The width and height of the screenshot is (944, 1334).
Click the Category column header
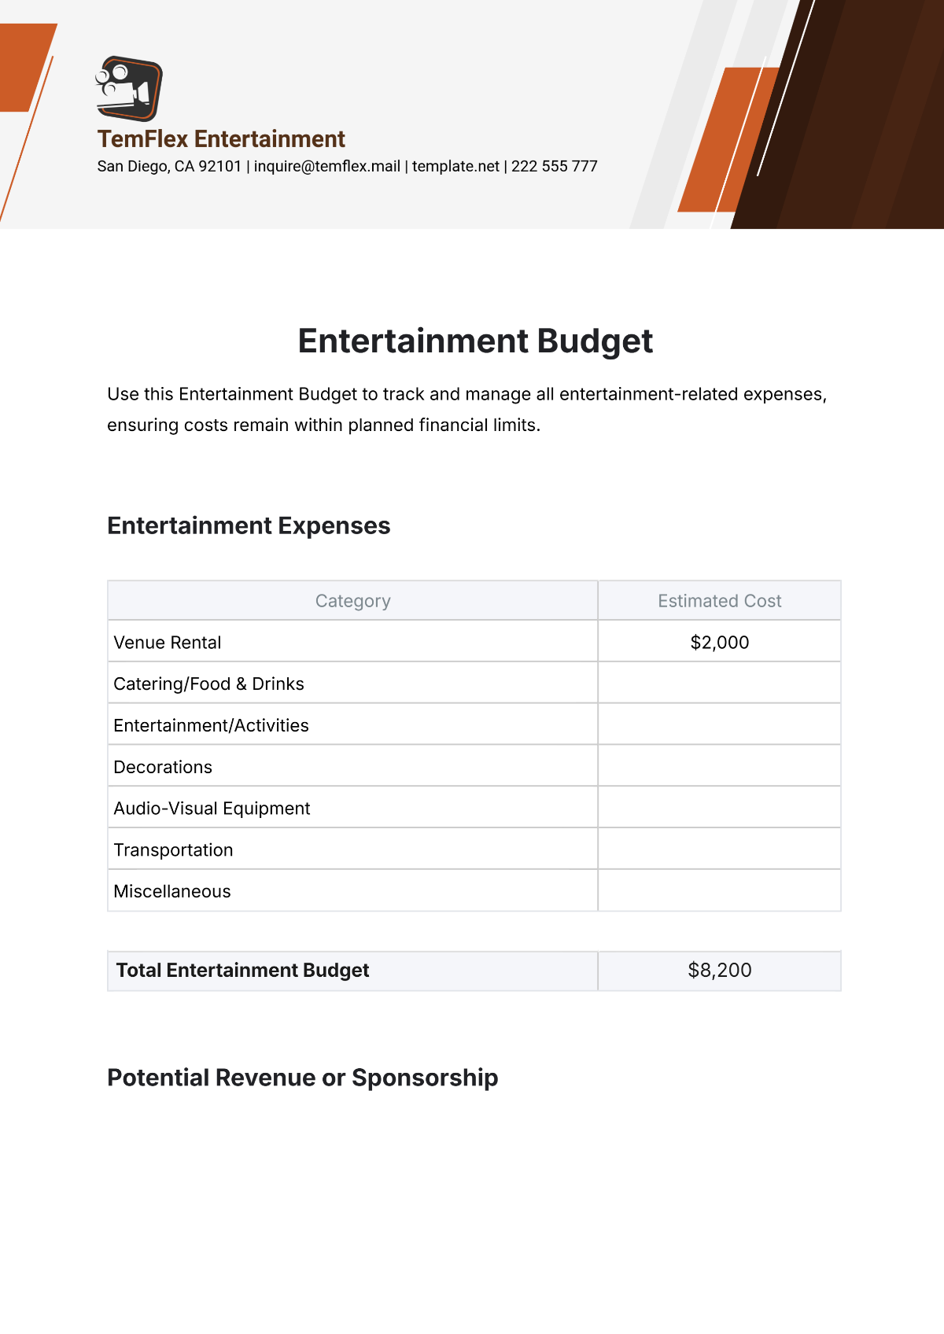tap(352, 601)
